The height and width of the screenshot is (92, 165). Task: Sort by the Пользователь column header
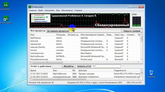pos(61,35)
